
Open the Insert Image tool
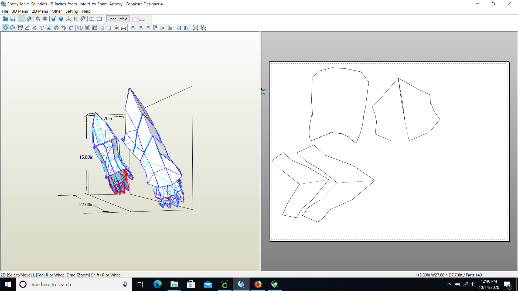[x=49, y=27]
